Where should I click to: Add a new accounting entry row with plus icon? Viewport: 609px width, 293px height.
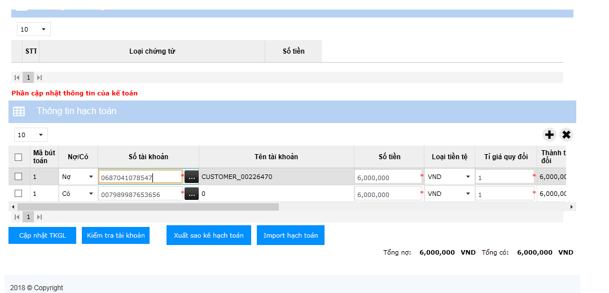click(x=549, y=135)
